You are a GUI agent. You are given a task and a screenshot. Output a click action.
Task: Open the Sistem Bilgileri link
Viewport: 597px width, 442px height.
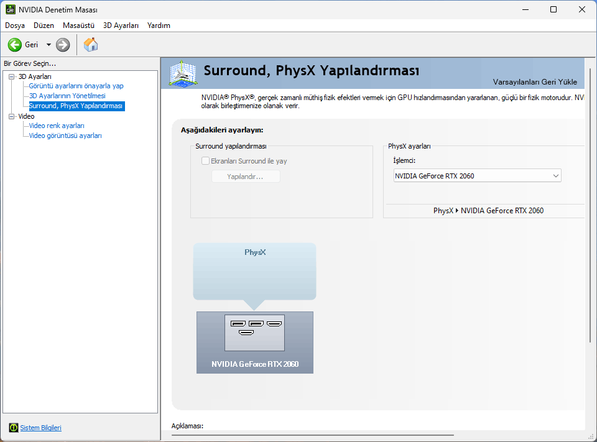[41, 428]
